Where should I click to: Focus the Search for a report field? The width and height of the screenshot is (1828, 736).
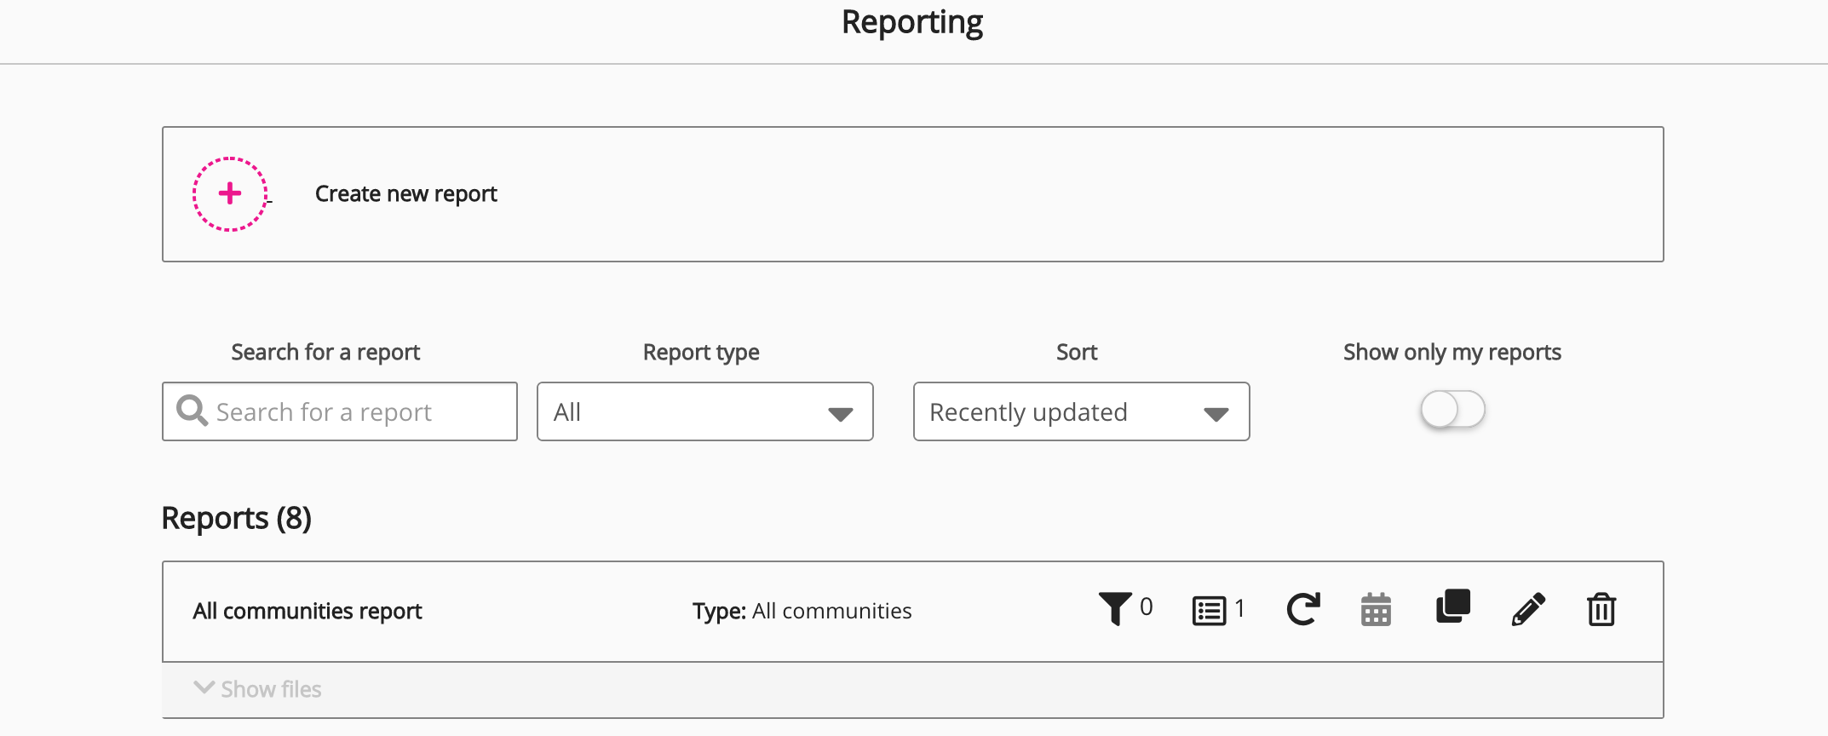pyautogui.click(x=358, y=411)
